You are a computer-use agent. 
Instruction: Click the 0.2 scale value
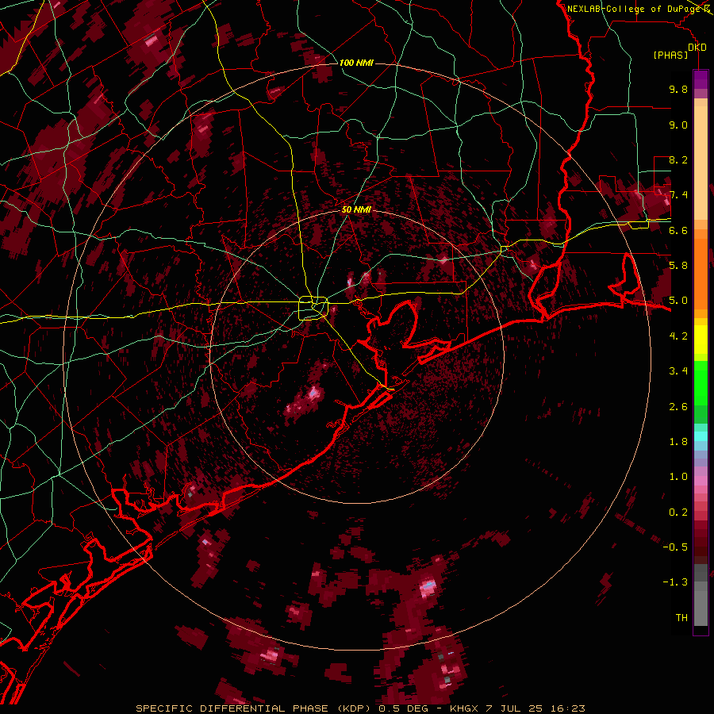click(678, 512)
